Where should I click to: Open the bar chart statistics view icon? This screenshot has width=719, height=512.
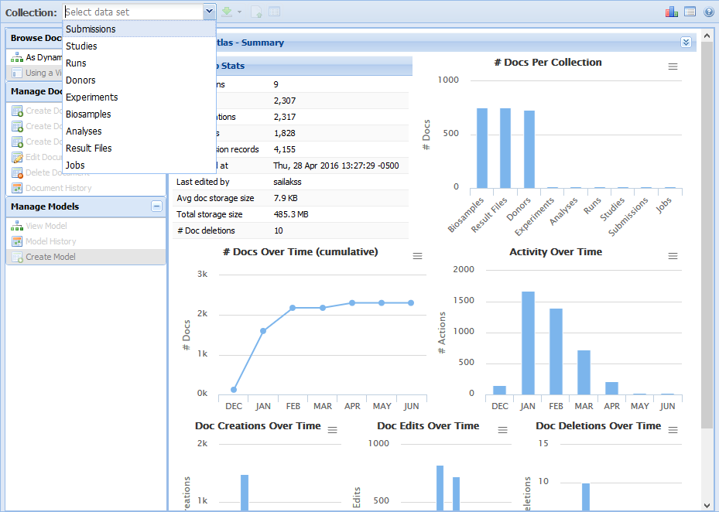click(x=671, y=12)
